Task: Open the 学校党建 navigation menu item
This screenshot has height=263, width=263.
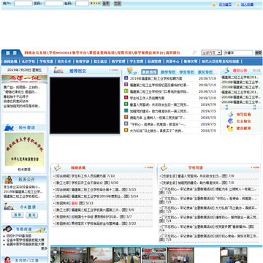Action: [46, 61]
